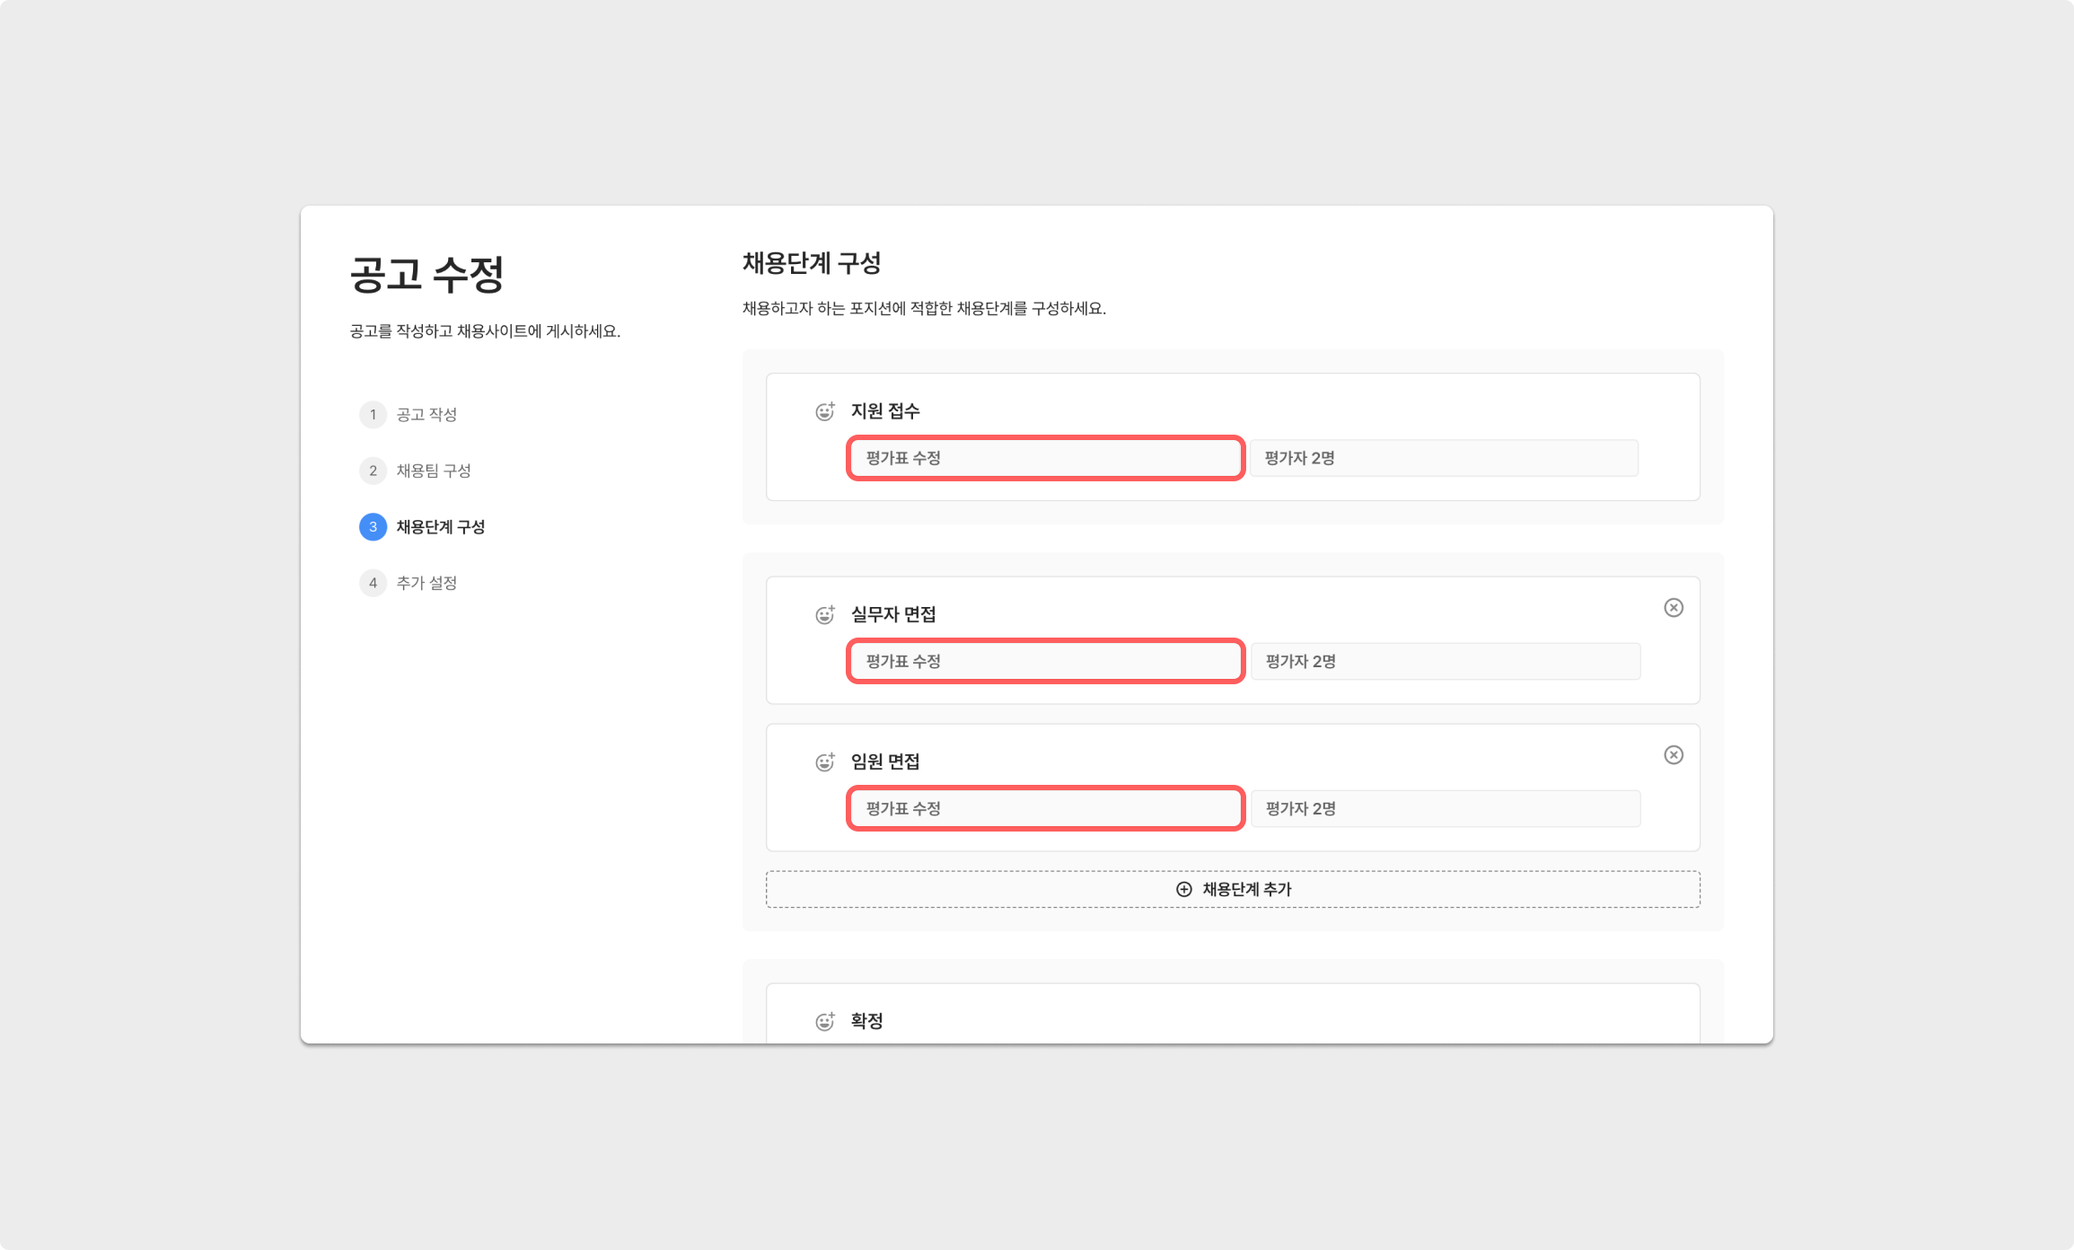Click emoji icon next to 지원 접수
This screenshot has width=2074, height=1250.
pos(824,411)
